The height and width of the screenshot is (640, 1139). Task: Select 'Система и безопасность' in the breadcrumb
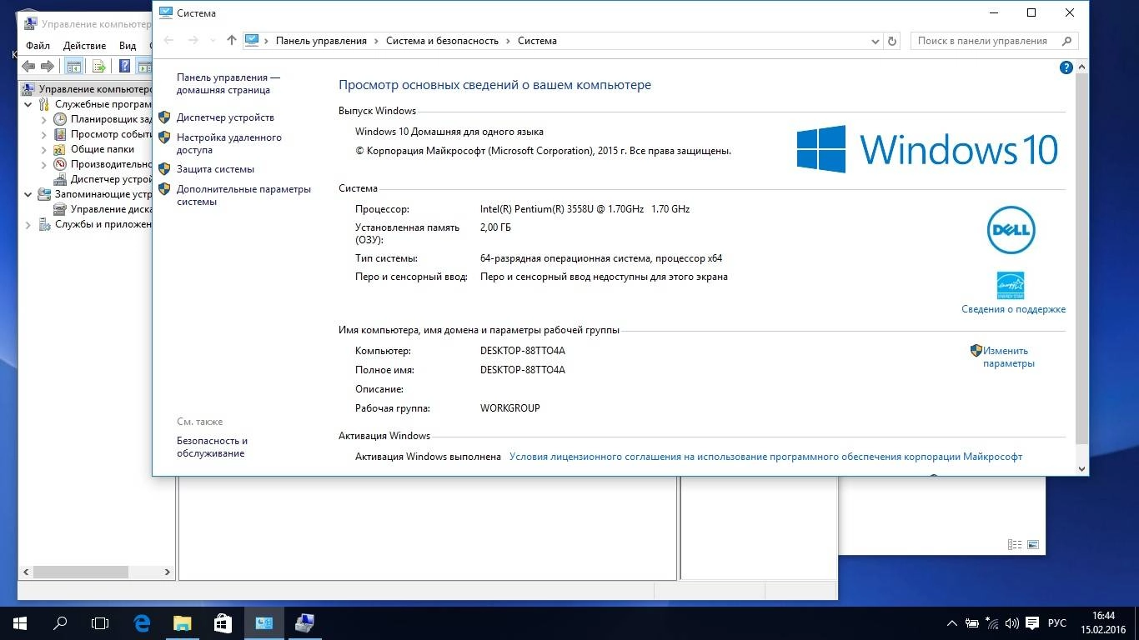(x=442, y=41)
